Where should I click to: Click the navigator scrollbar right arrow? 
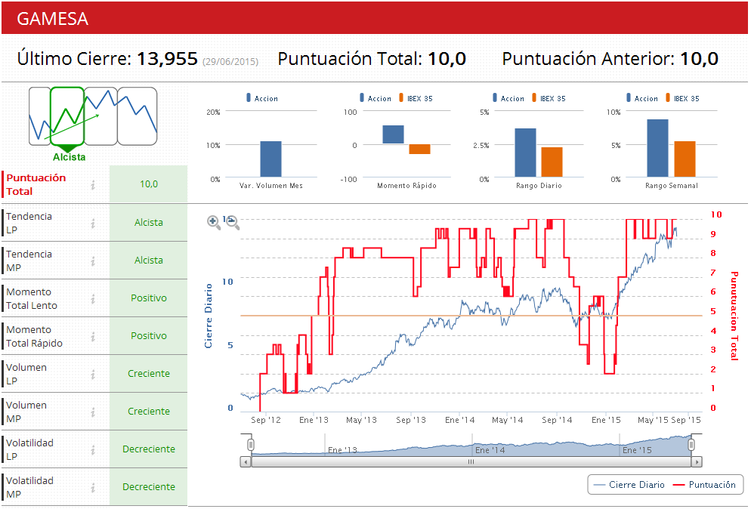(x=697, y=462)
